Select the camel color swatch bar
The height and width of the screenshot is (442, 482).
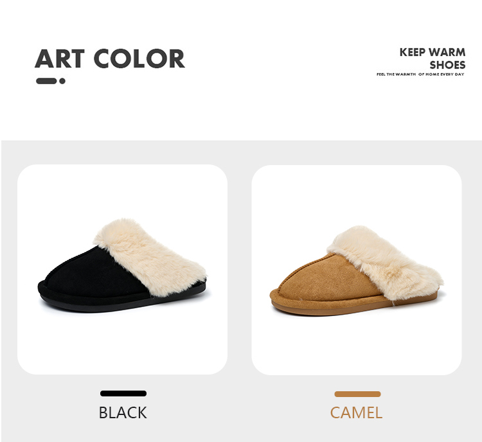point(357,394)
